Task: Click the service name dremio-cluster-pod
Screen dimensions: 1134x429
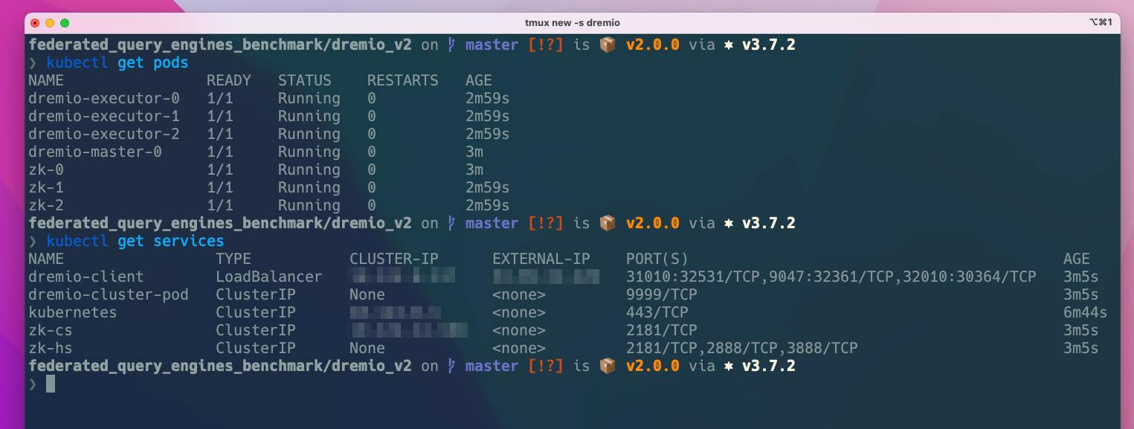Action: 109,294
